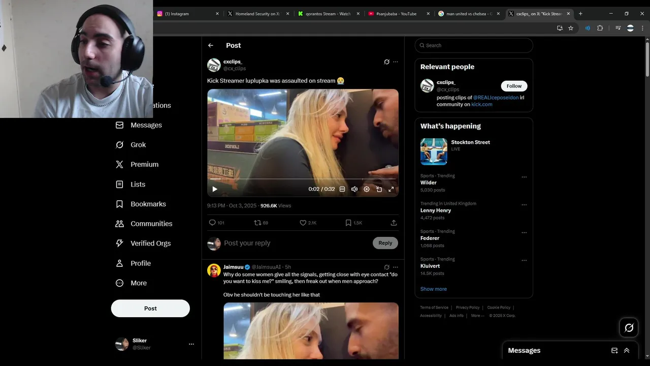Open Messages in left sidebar
The width and height of the screenshot is (650, 366).
pyautogui.click(x=139, y=125)
